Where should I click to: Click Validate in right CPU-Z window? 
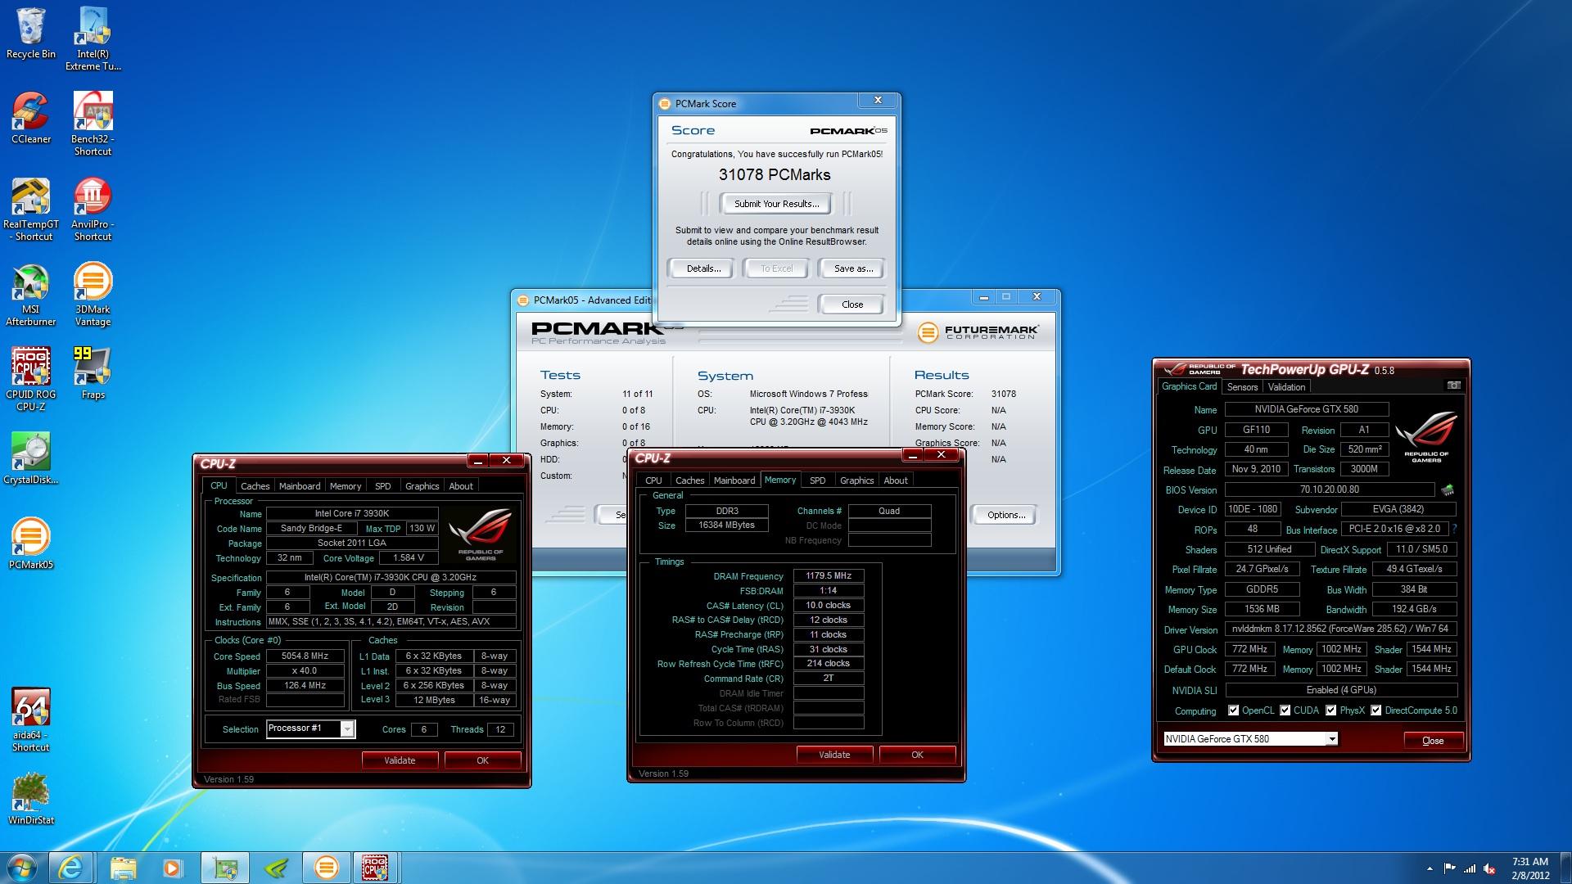(834, 755)
